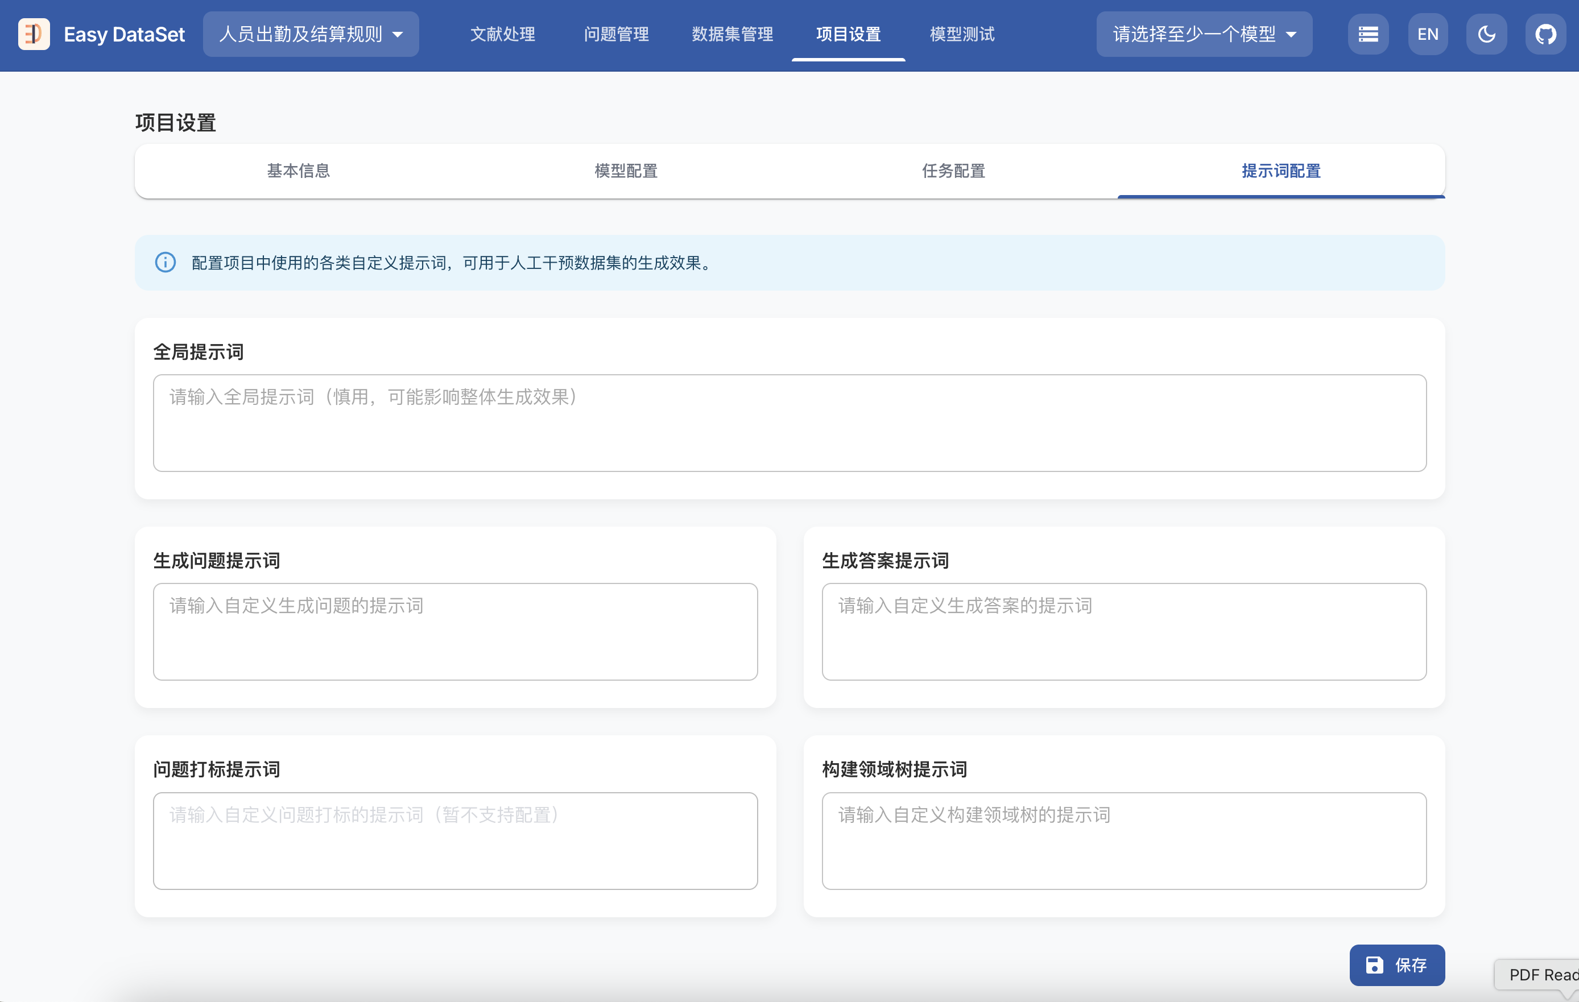Toggle dark mode moon icon
The image size is (1579, 1002).
1486,34
